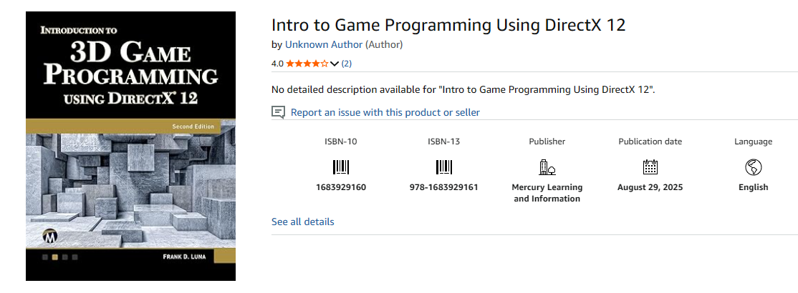
Task: Click the Mercury M logo on the cover
Action: pos(51,237)
